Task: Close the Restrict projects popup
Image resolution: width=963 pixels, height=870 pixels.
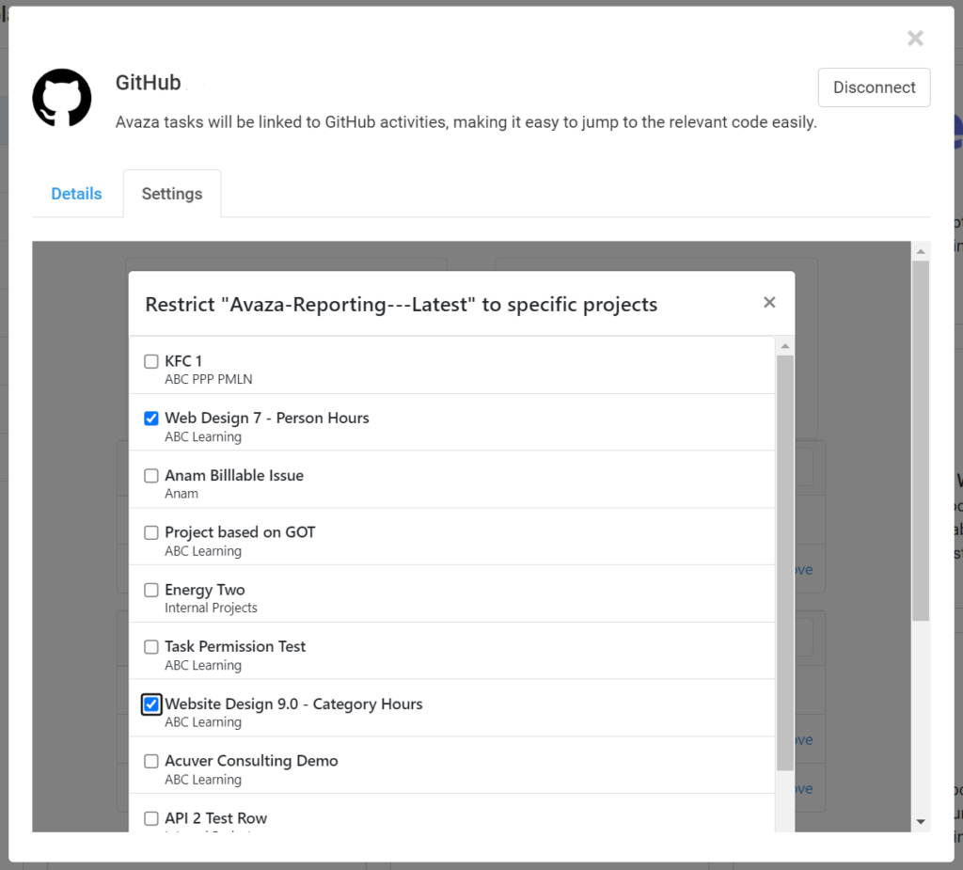Action: tap(769, 302)
